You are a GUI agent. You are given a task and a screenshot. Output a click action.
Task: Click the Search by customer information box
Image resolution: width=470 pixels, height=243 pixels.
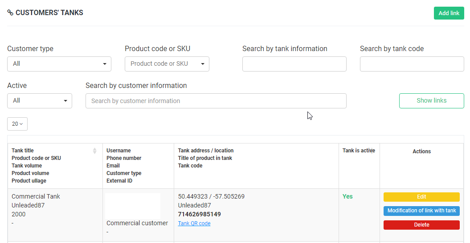[x=216, y=101]
